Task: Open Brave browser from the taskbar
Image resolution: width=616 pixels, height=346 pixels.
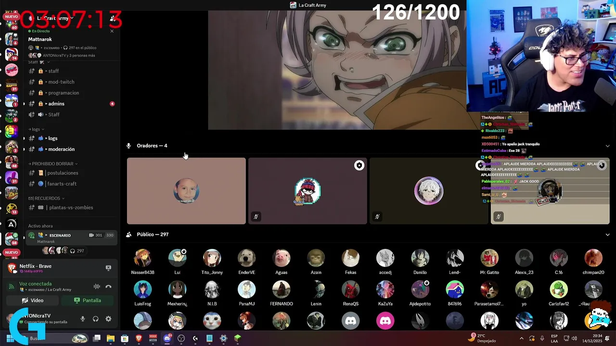Action: pos(139,338)
